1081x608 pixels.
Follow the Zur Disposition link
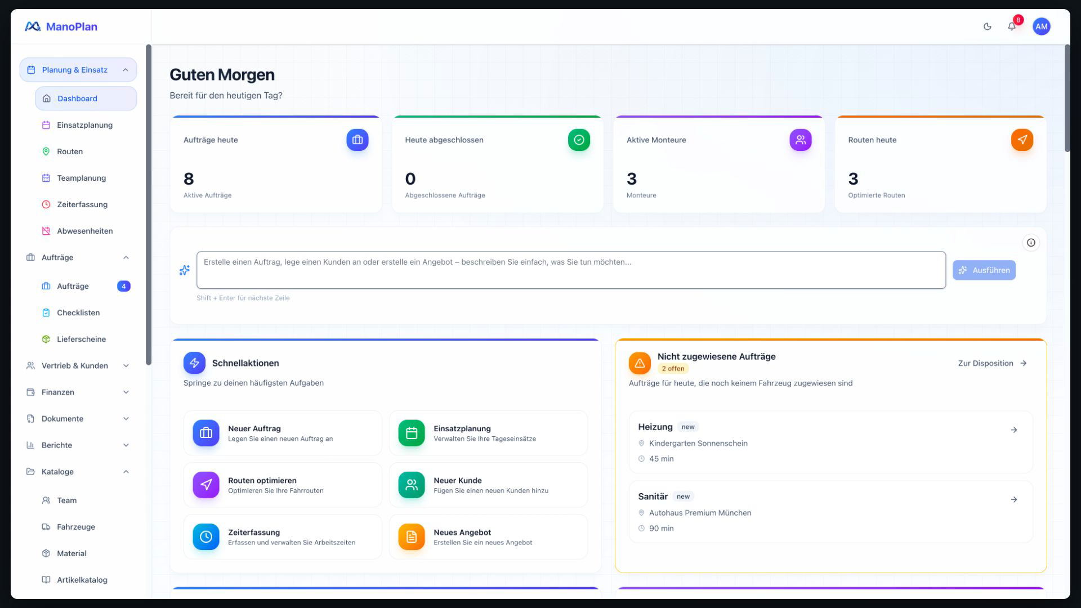pos(993,363)
